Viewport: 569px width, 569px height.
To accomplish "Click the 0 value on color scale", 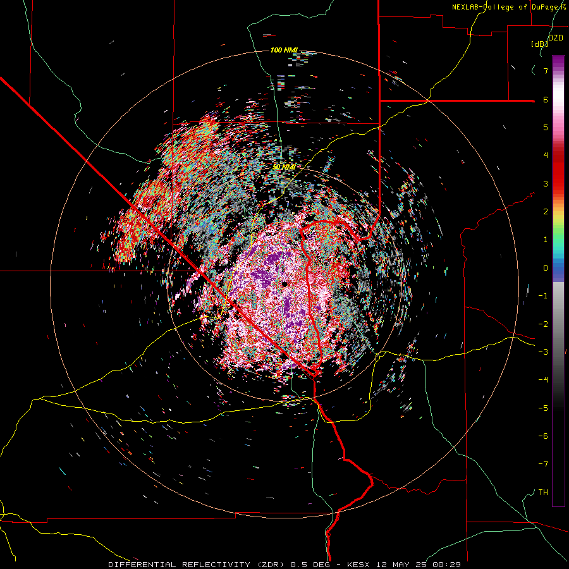I will click(546, 268).
